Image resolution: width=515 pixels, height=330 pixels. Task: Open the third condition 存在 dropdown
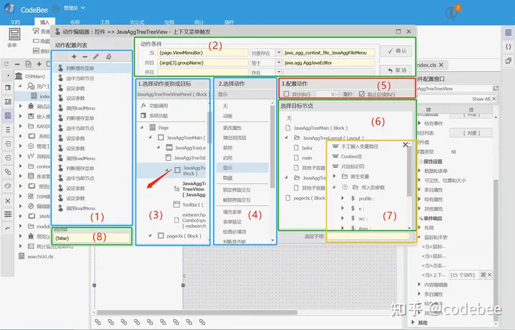click(x=278, y=72)
